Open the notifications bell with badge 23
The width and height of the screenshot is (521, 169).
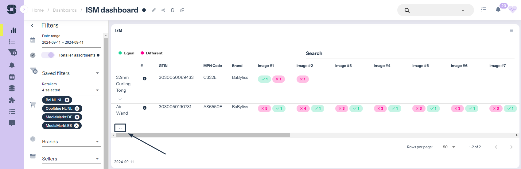tap(498, 9)
